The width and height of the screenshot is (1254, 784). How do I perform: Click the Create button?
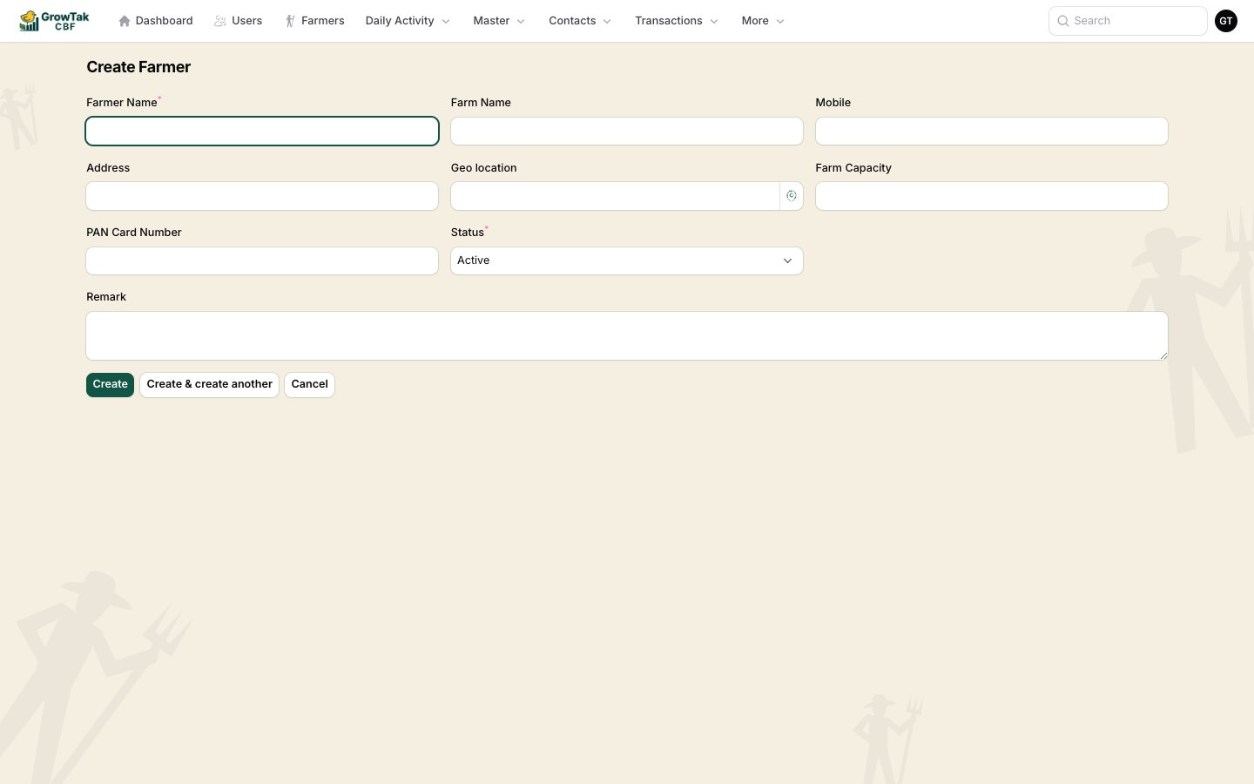pos(110,385)
